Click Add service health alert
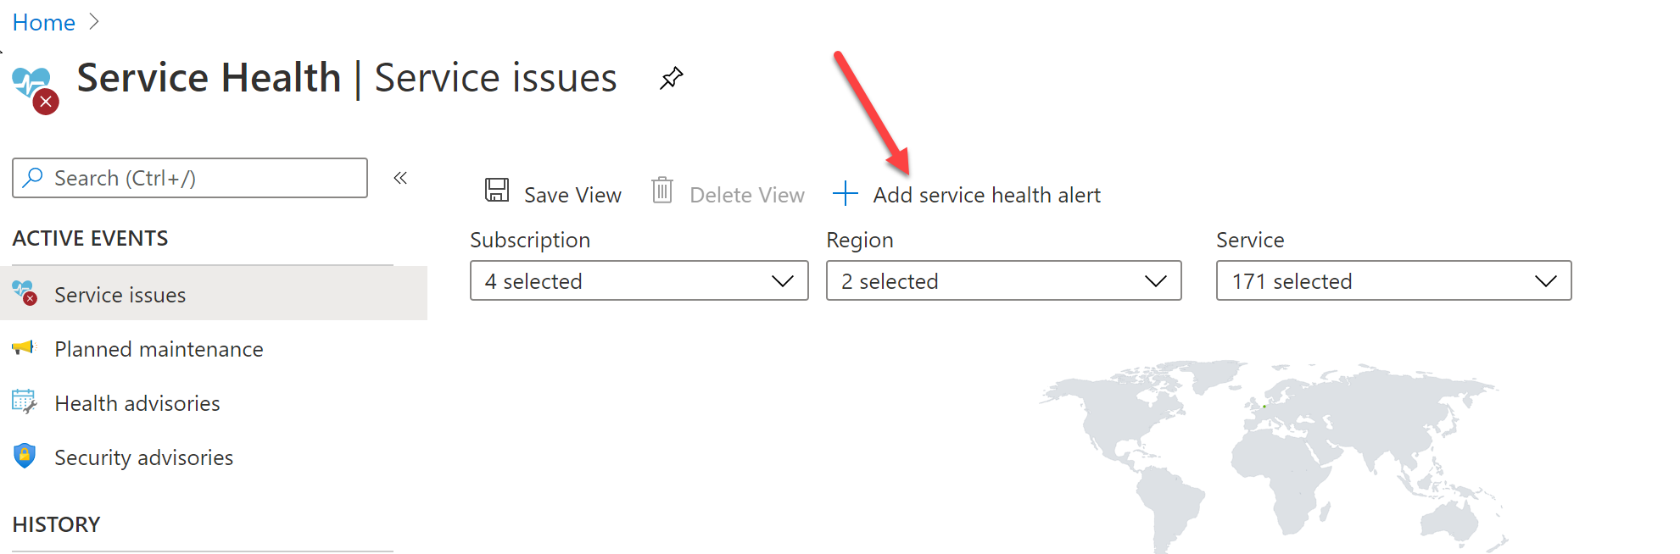Screen dimensions: 1680x554 [986, 195]
